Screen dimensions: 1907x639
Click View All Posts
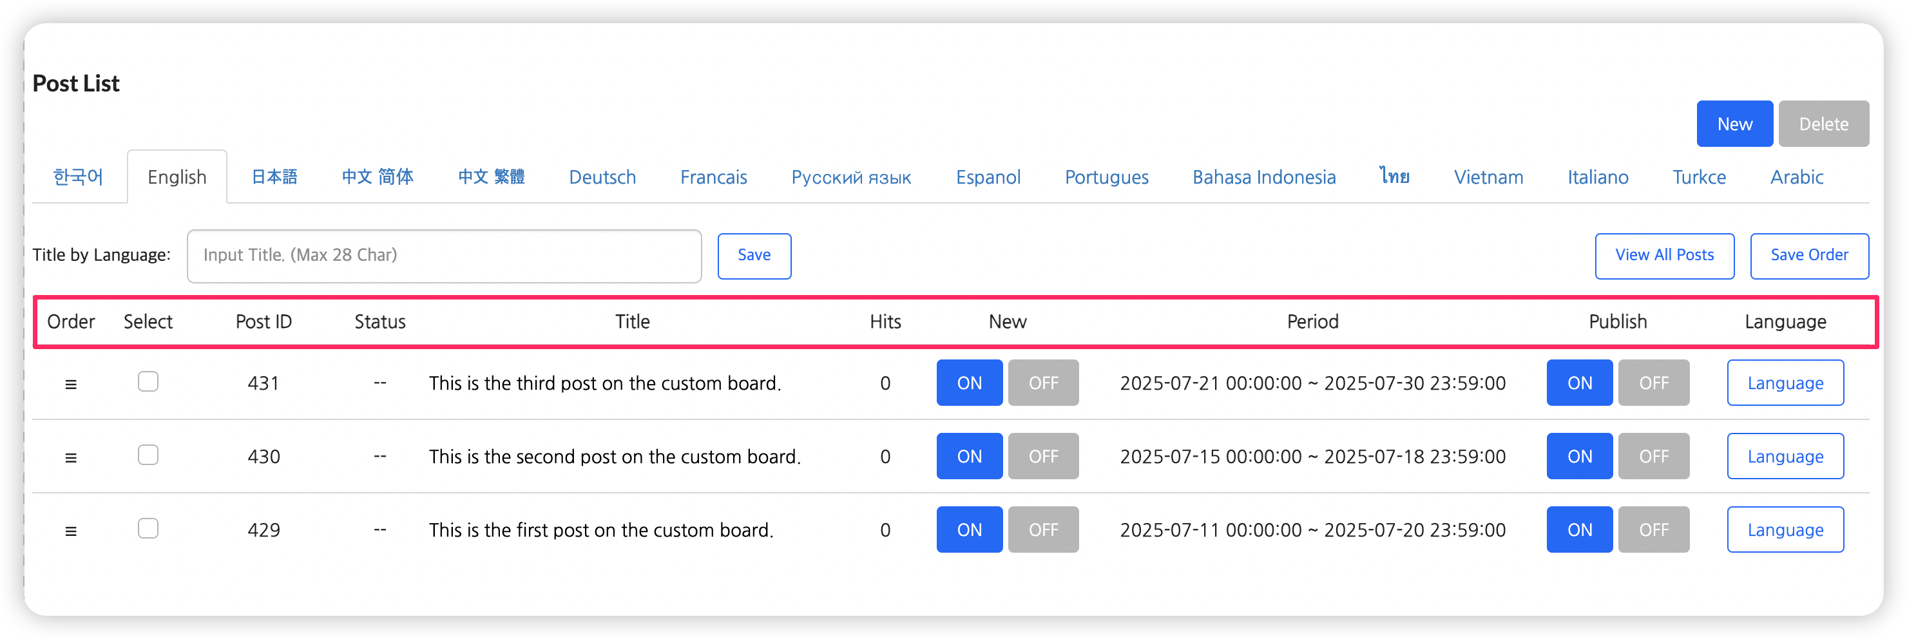pos(1663,256)
